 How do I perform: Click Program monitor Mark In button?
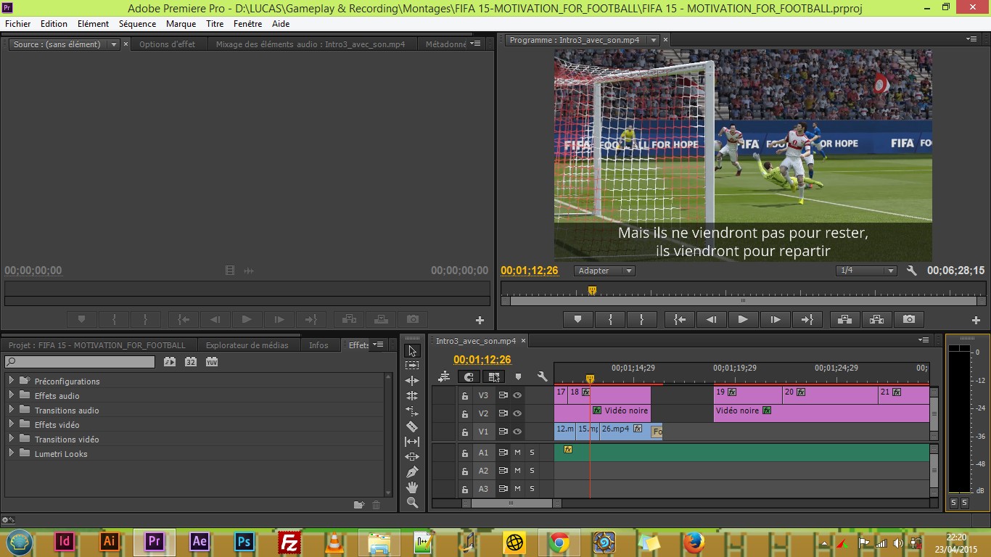(x=610, y=319)
